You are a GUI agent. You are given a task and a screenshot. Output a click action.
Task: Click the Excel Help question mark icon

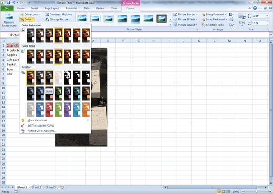coord(255,8)
